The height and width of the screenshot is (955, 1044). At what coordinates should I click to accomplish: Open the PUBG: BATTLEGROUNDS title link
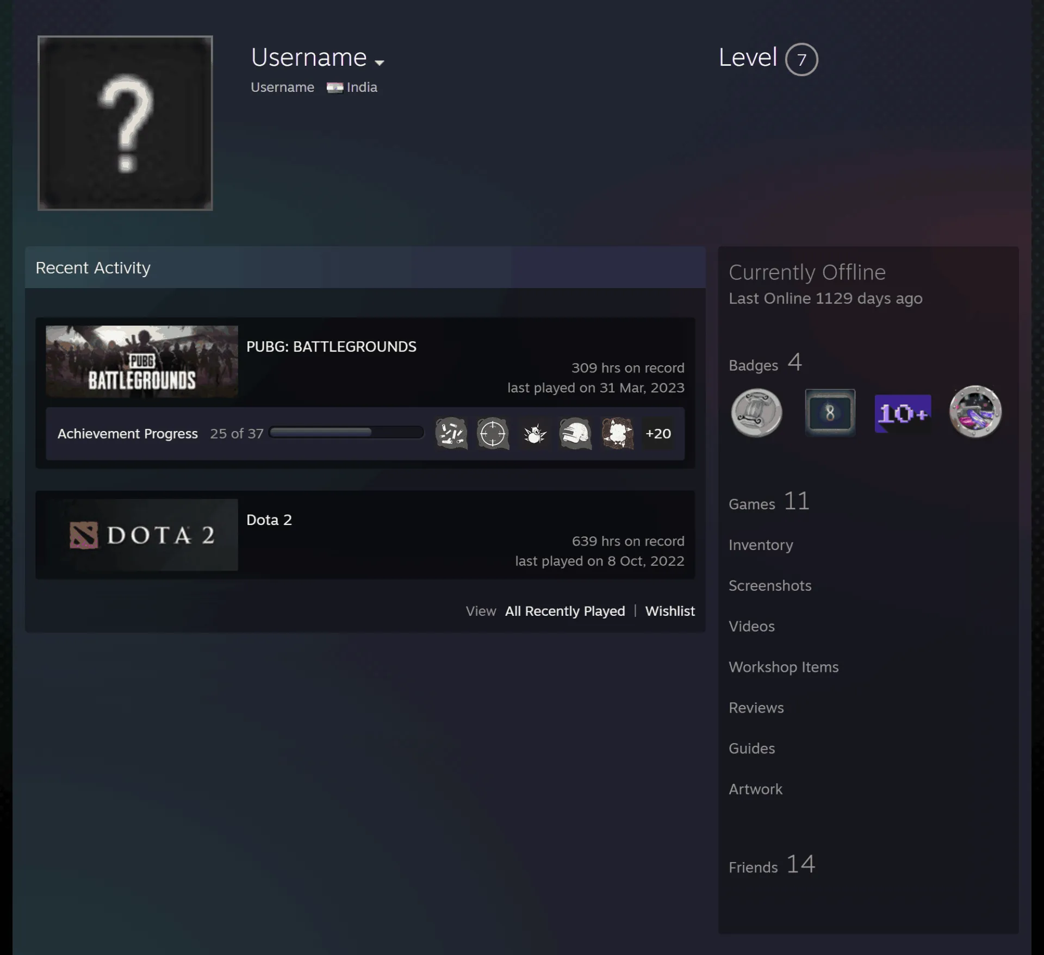[x=331, y=347]
